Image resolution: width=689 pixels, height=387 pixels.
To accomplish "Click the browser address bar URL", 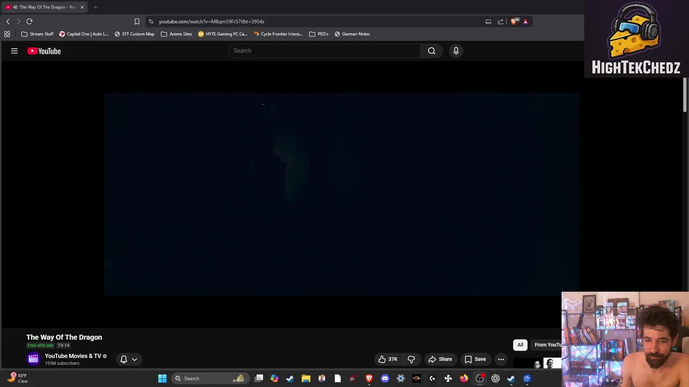I will pos(212,21).
